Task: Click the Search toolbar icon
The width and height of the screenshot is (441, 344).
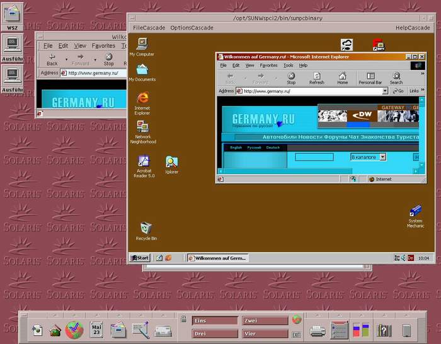Action: (396, 78)
